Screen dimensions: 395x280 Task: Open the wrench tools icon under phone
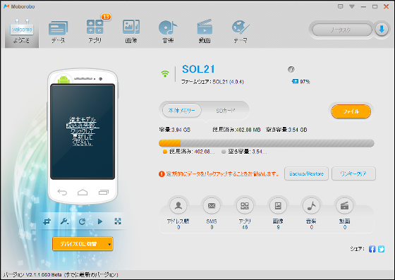point(65,221)
